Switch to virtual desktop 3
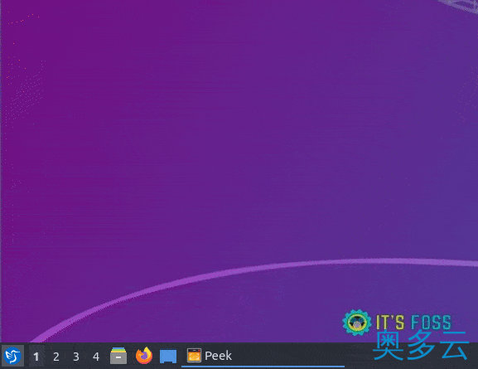 coord(76,356)
